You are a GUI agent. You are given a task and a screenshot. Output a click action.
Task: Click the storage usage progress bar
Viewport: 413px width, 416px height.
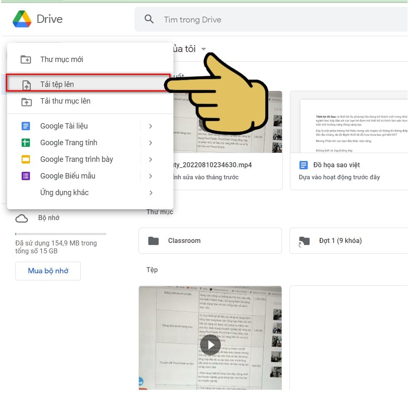click(61, 234)
